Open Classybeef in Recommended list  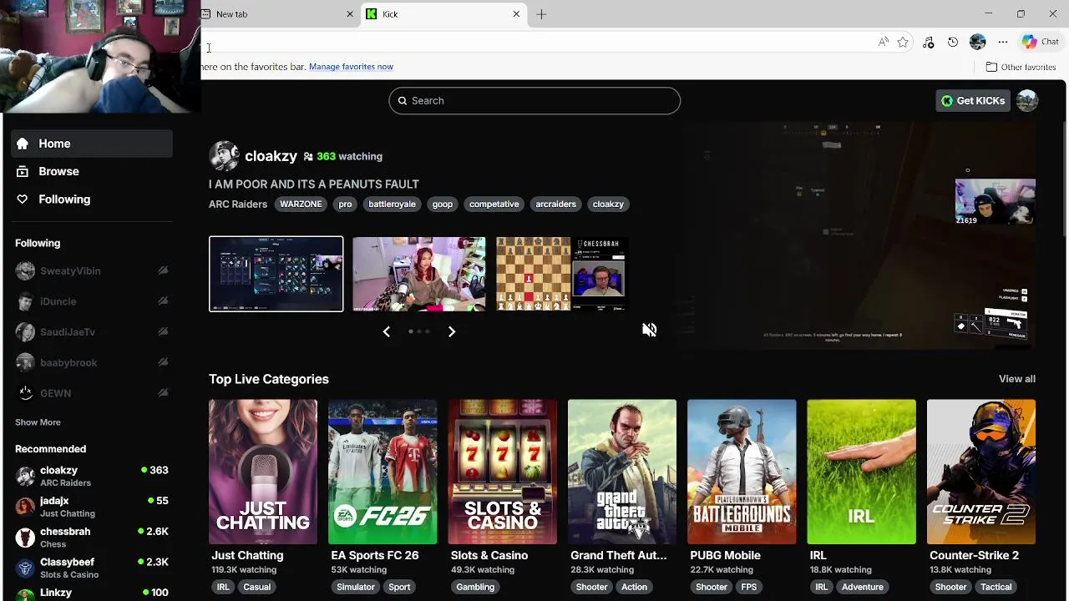(92, 568)
